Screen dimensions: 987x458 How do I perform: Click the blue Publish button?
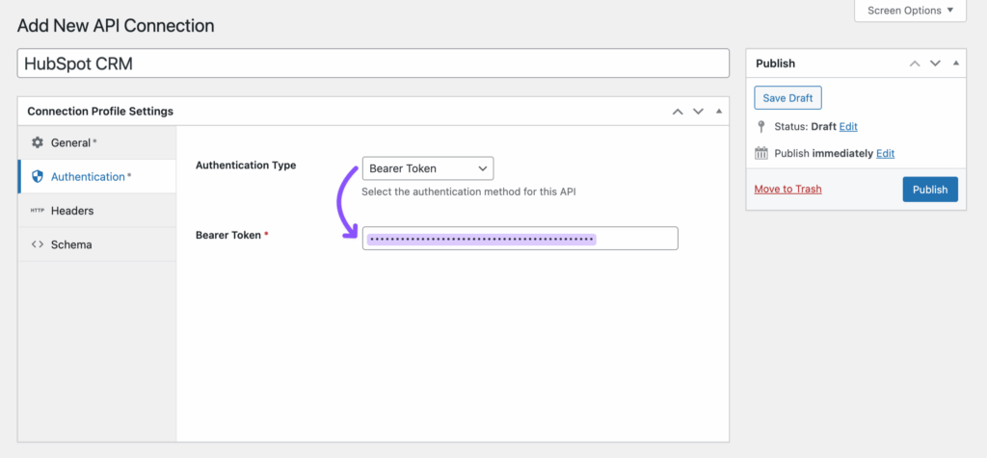pyautogui.click(x=930, y=190)
